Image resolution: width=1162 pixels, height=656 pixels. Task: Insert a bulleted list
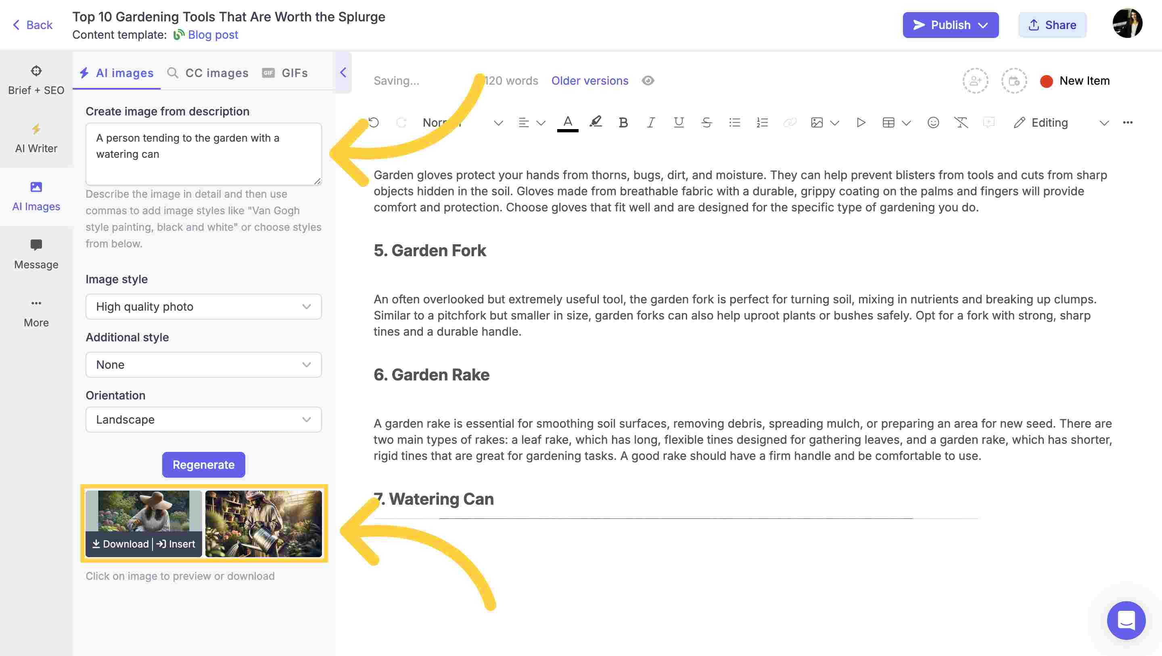734,123
